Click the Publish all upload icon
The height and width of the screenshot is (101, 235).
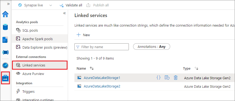click(x=88, y=5)
